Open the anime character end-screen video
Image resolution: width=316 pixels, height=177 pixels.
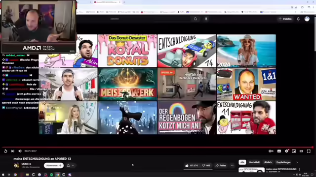point(127,118)
